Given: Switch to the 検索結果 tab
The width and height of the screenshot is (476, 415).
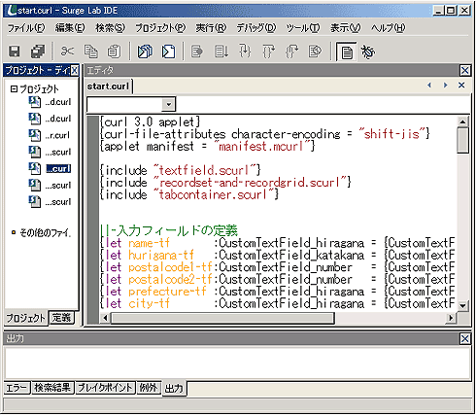Looking at the screenshot, I should 52,388.
